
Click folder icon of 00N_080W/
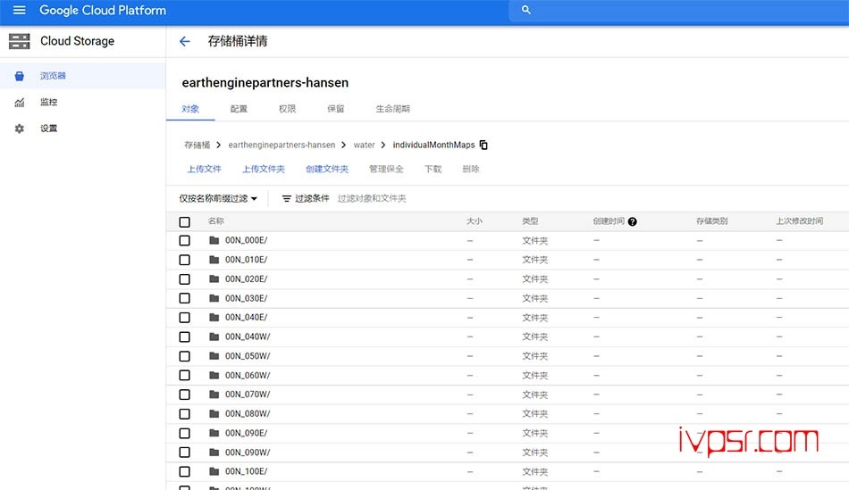click(214, 414)
